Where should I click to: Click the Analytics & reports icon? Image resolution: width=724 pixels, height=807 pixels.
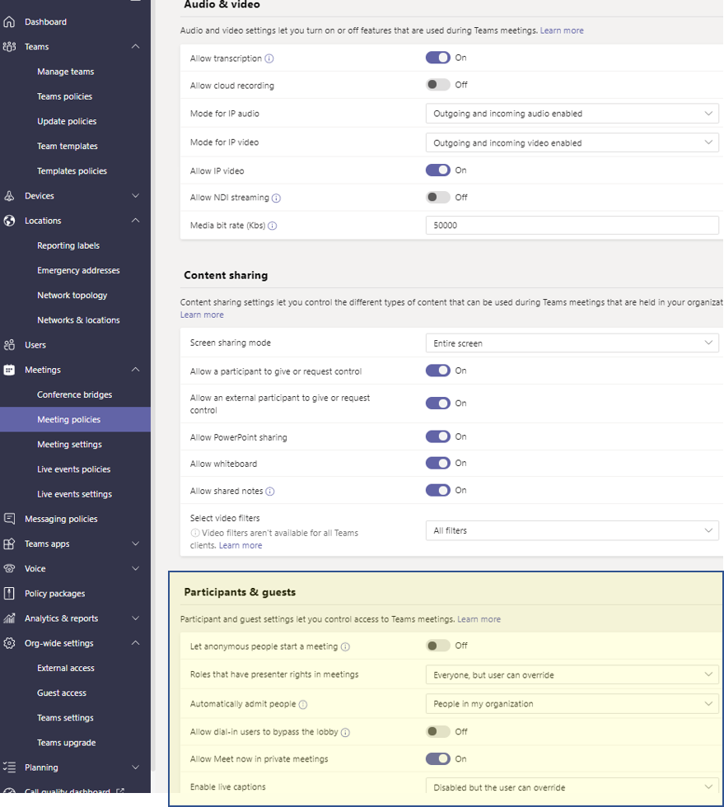pyautogui.click(x=13, y=618)
